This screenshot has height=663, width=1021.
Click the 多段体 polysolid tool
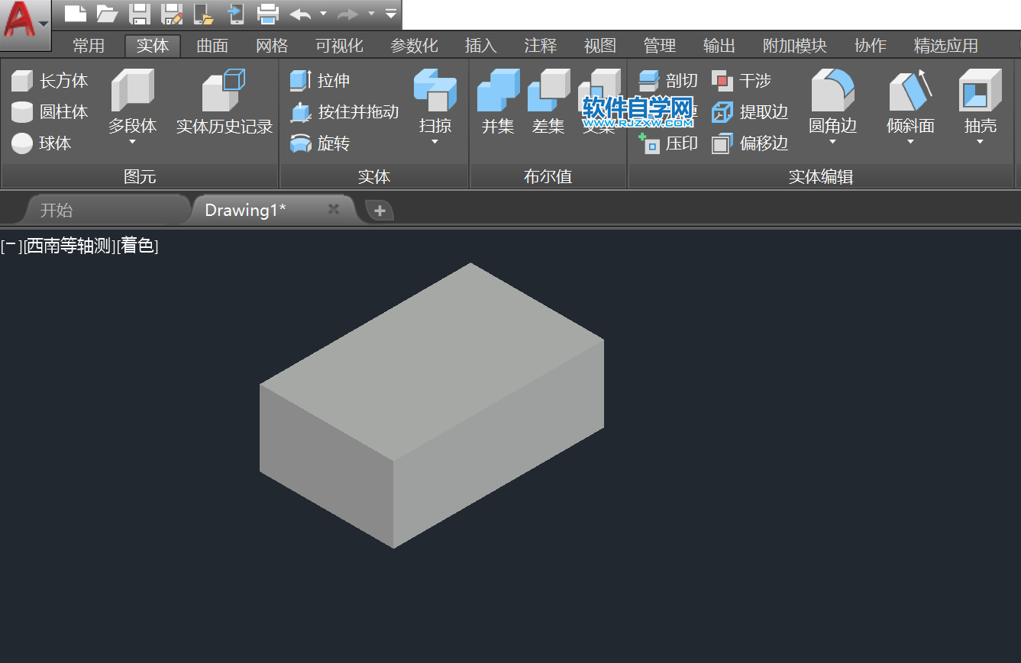click(132, 101)
